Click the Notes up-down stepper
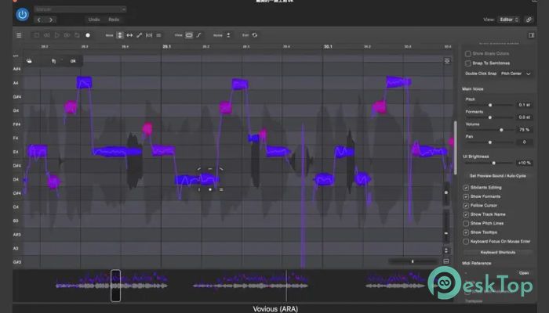549x313 pixels. pos(228,35)
